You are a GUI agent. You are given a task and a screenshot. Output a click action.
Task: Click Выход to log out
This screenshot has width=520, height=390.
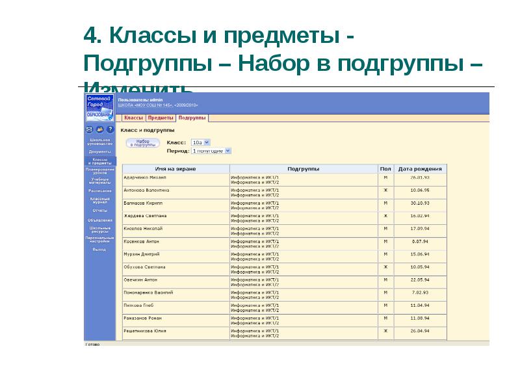(99, 250)
